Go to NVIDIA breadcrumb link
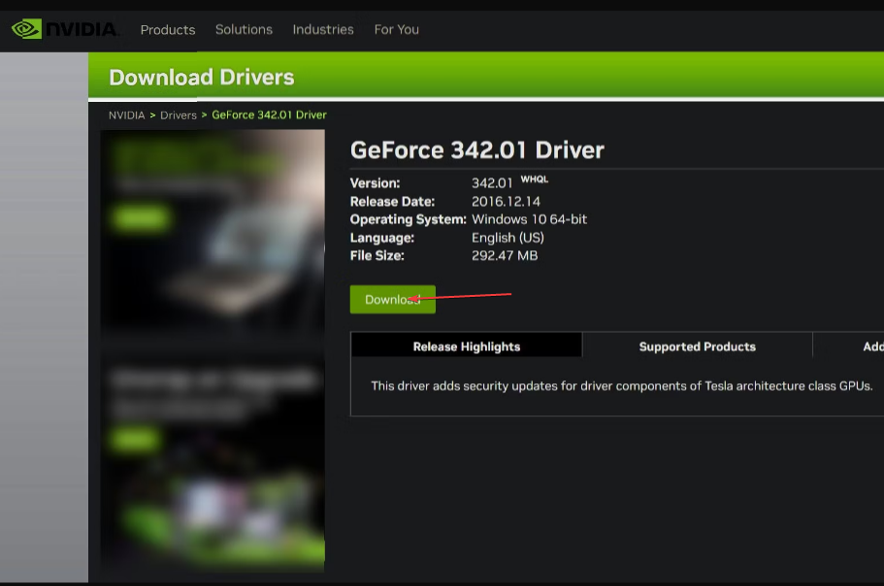The height and width of the screenshot is (586, 884). [x=126, y=114]
